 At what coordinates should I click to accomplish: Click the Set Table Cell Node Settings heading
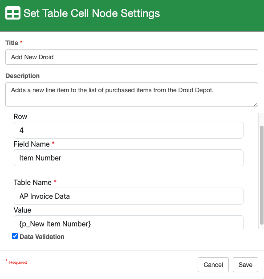(x=92, y=13)
